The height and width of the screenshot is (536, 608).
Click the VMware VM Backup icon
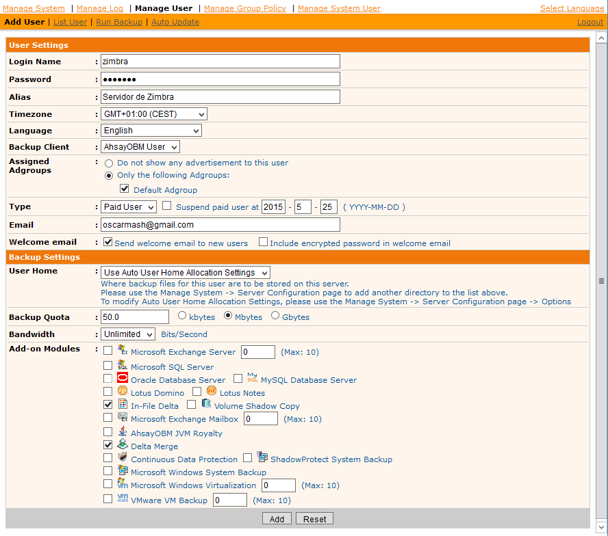tap(123, 498)
